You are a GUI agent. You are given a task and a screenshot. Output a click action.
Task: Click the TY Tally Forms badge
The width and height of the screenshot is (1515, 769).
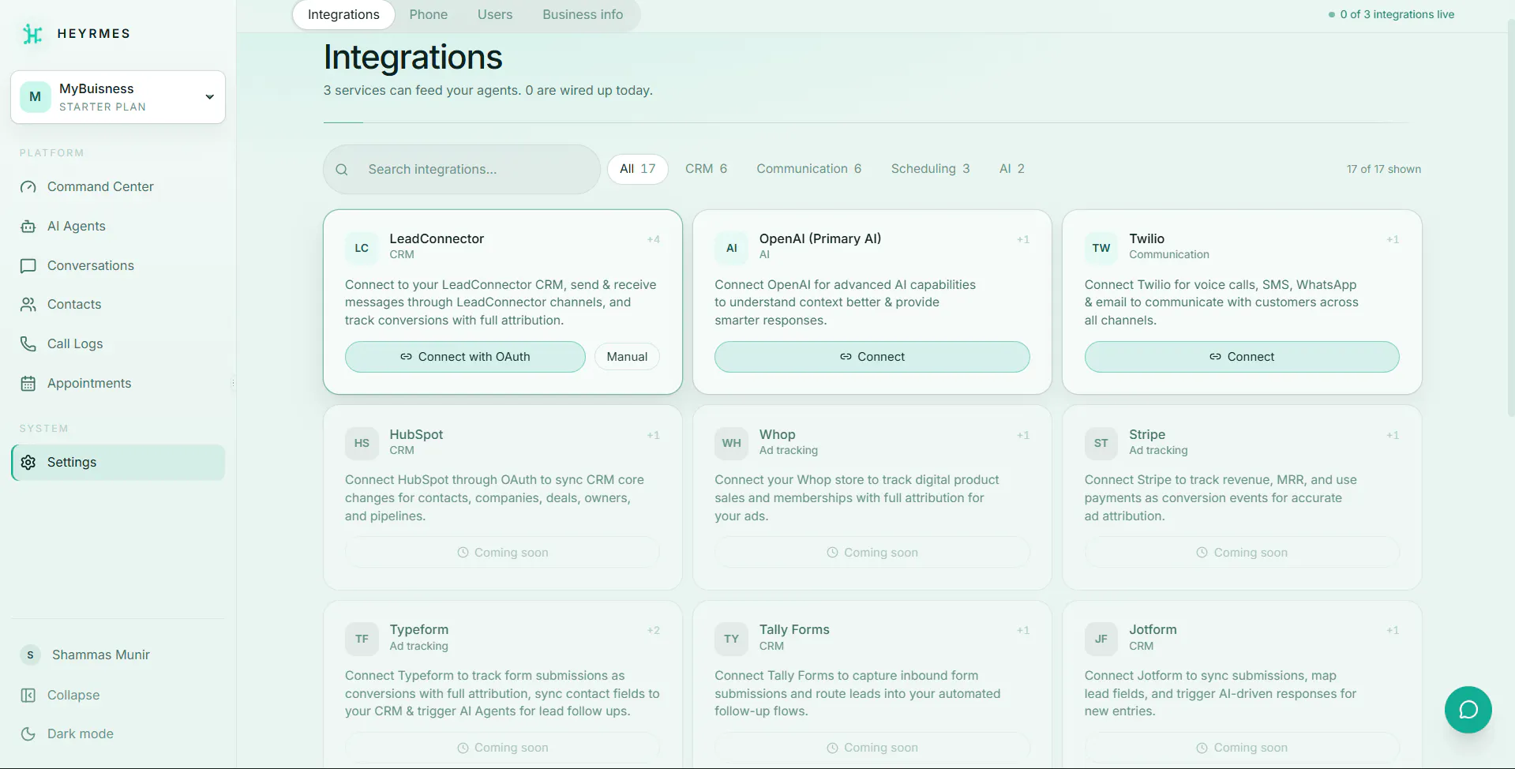732,639
